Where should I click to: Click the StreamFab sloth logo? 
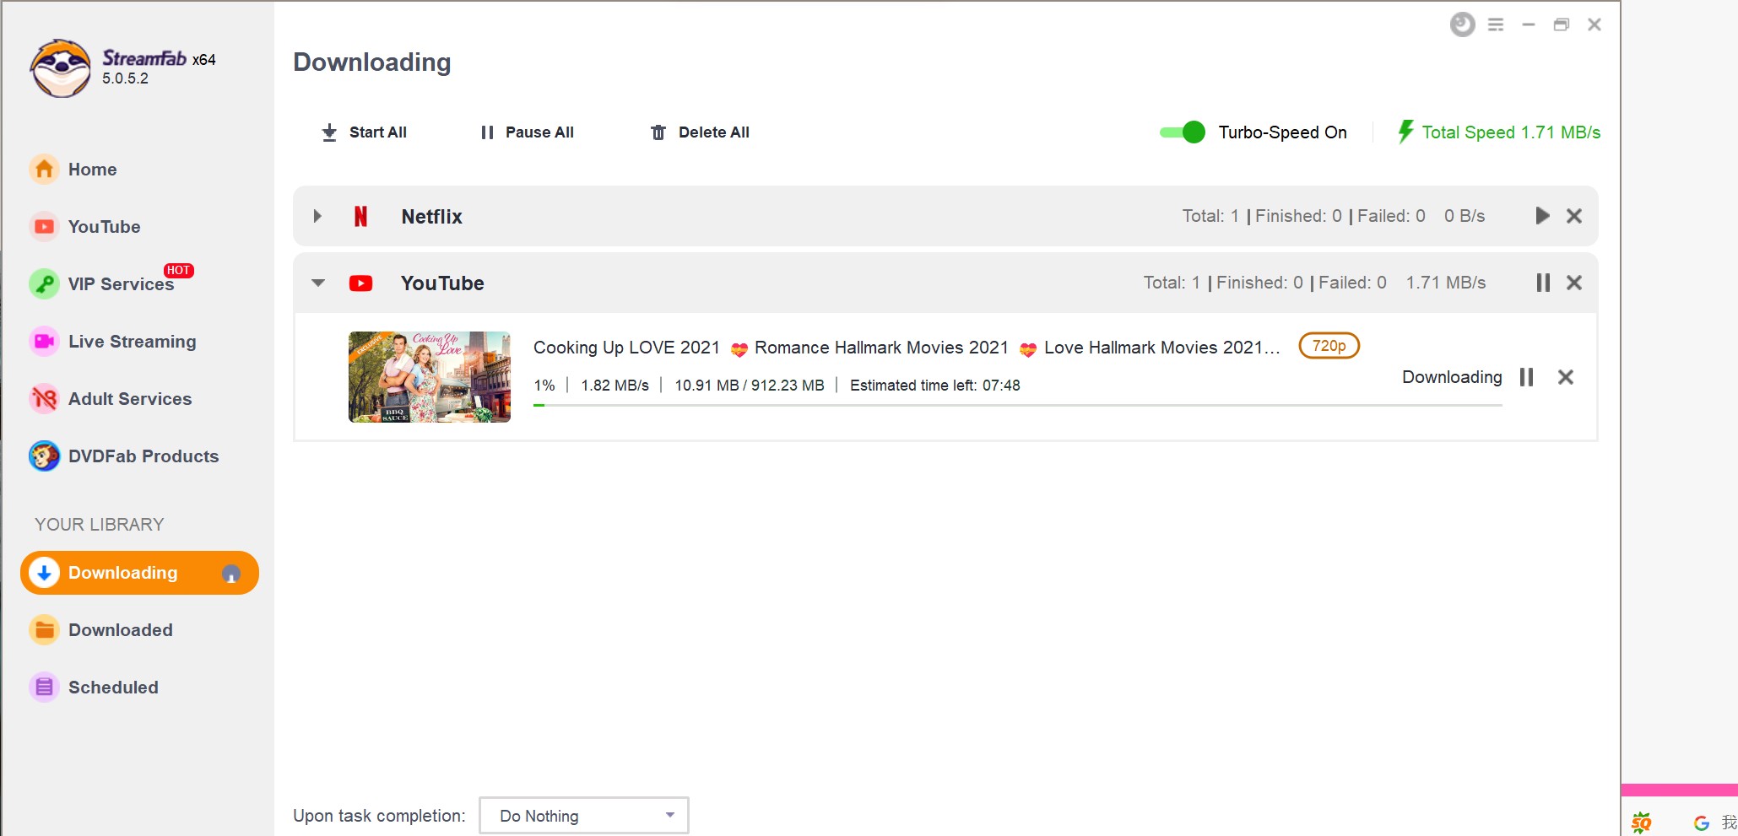pyautogui.click(x=60, y=68)
